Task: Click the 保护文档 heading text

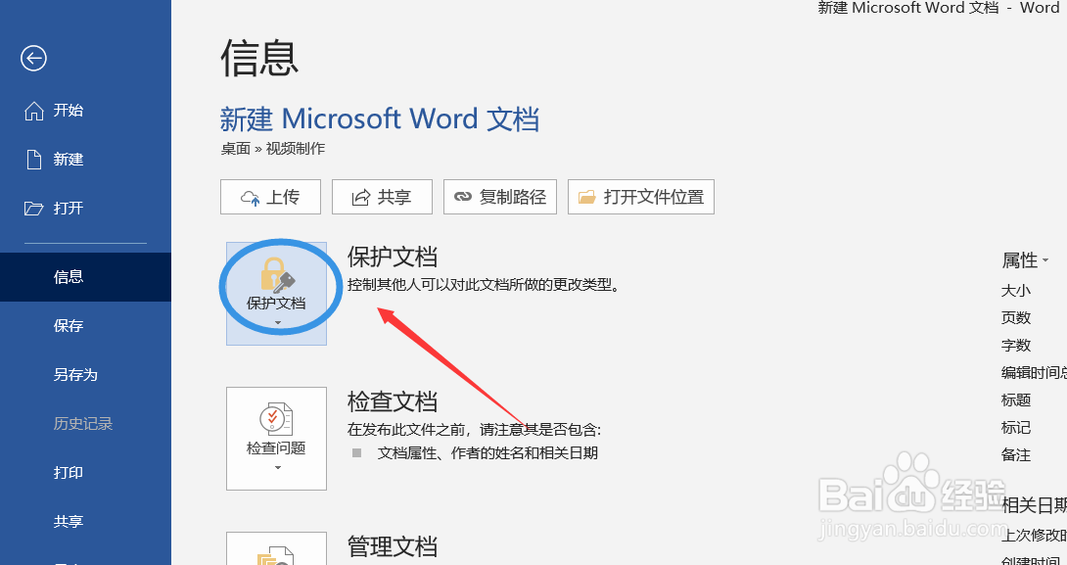Action: pos(393,257)
